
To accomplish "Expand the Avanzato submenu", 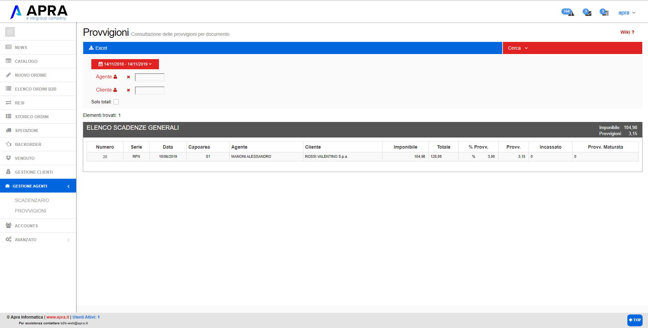I will pyautogui.click(x=38, y=240).
